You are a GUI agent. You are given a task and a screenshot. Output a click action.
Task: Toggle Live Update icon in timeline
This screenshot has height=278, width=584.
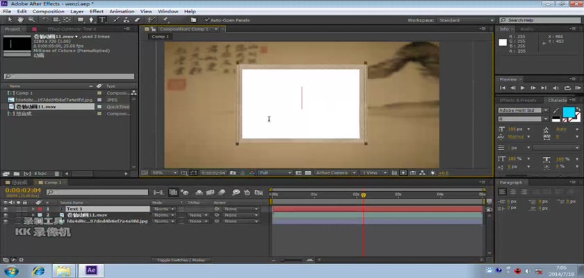click(x=173, y=193)
